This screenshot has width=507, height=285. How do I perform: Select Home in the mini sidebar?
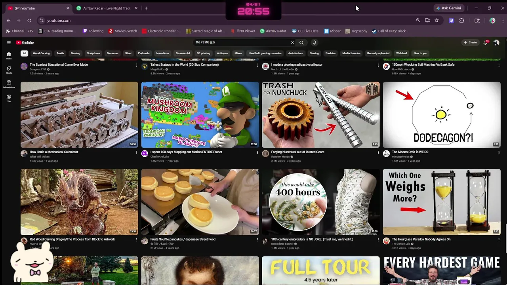9,55
